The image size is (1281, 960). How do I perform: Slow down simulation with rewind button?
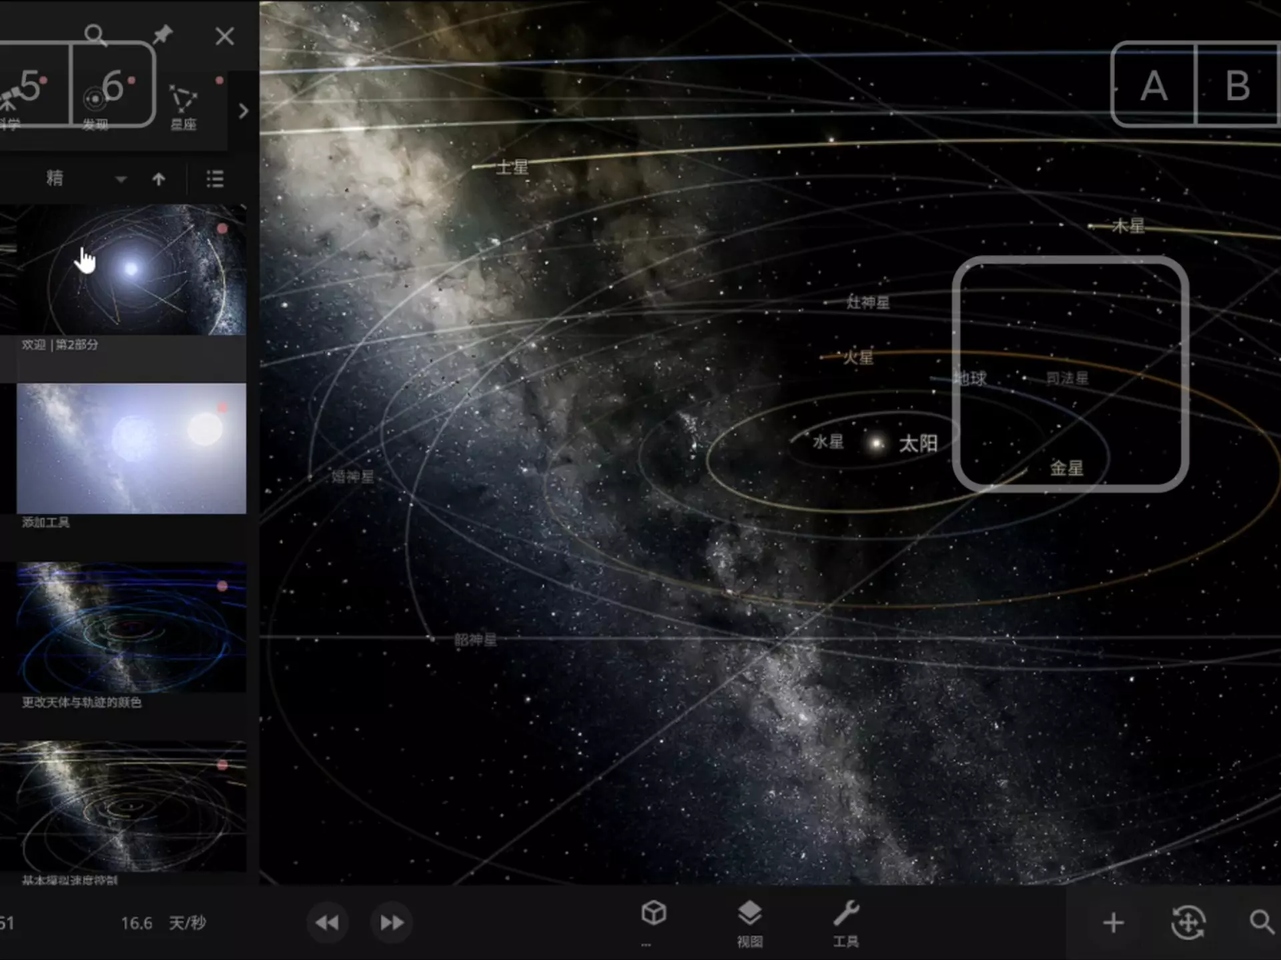[327, 923]
